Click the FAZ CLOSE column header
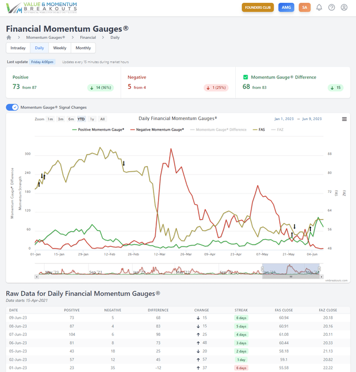This screenshot has width=356, height=372. [x=328, y=310]
